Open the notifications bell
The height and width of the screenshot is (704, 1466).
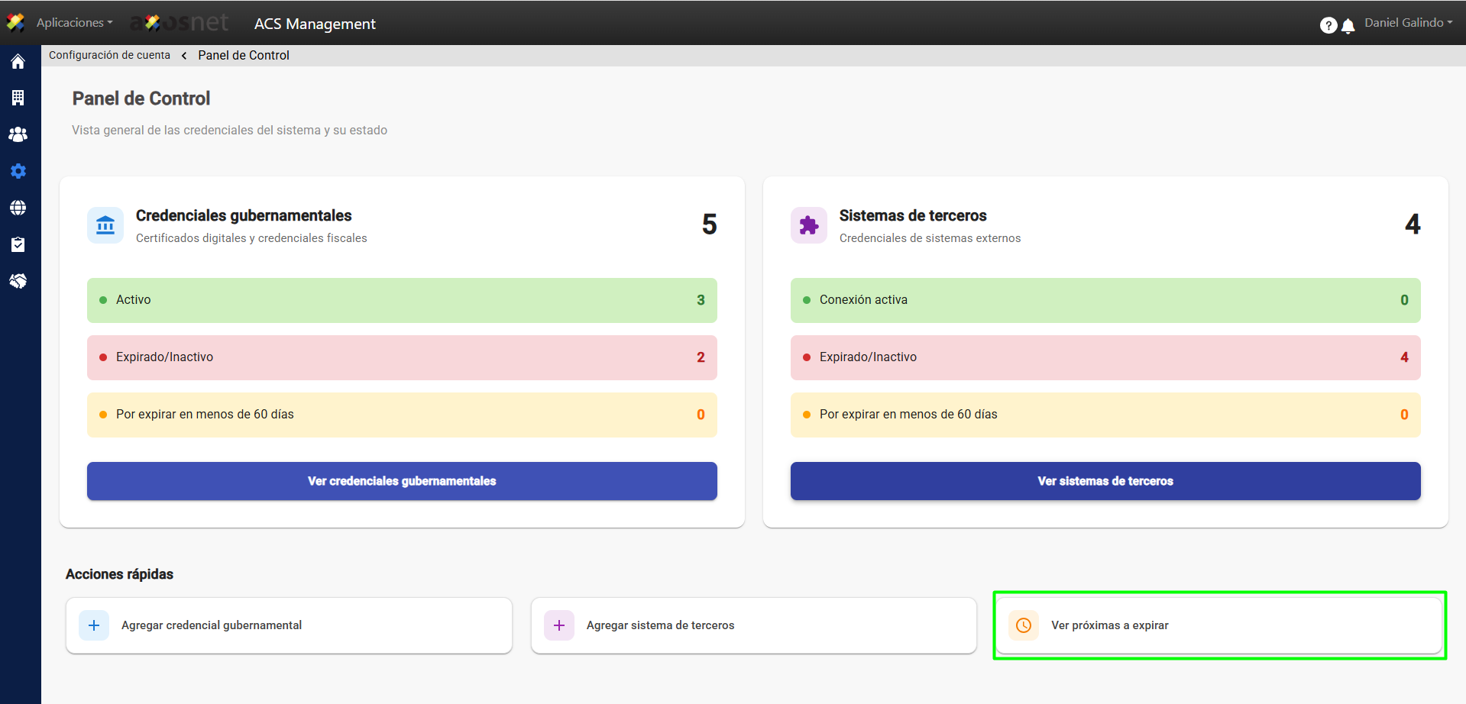coord(1348,26)
